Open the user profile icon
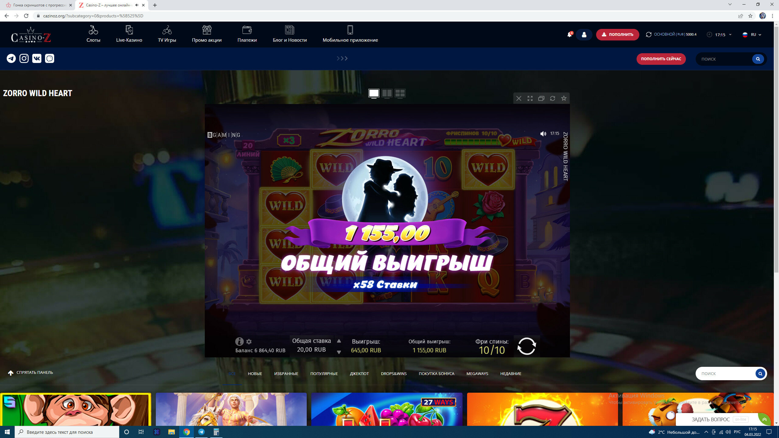 click(584, 35)
